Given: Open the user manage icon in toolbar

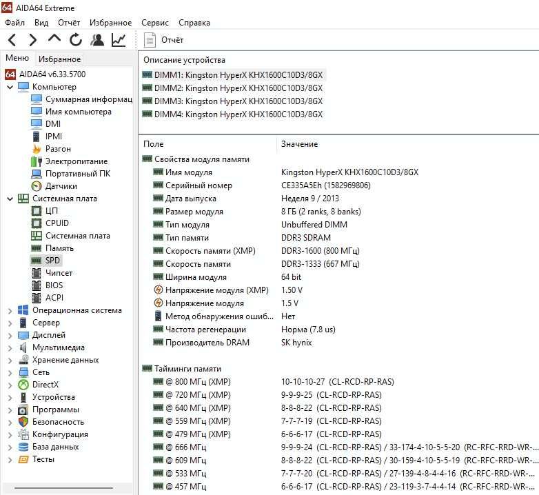Looking at the screenshot, I should point(97,40).
